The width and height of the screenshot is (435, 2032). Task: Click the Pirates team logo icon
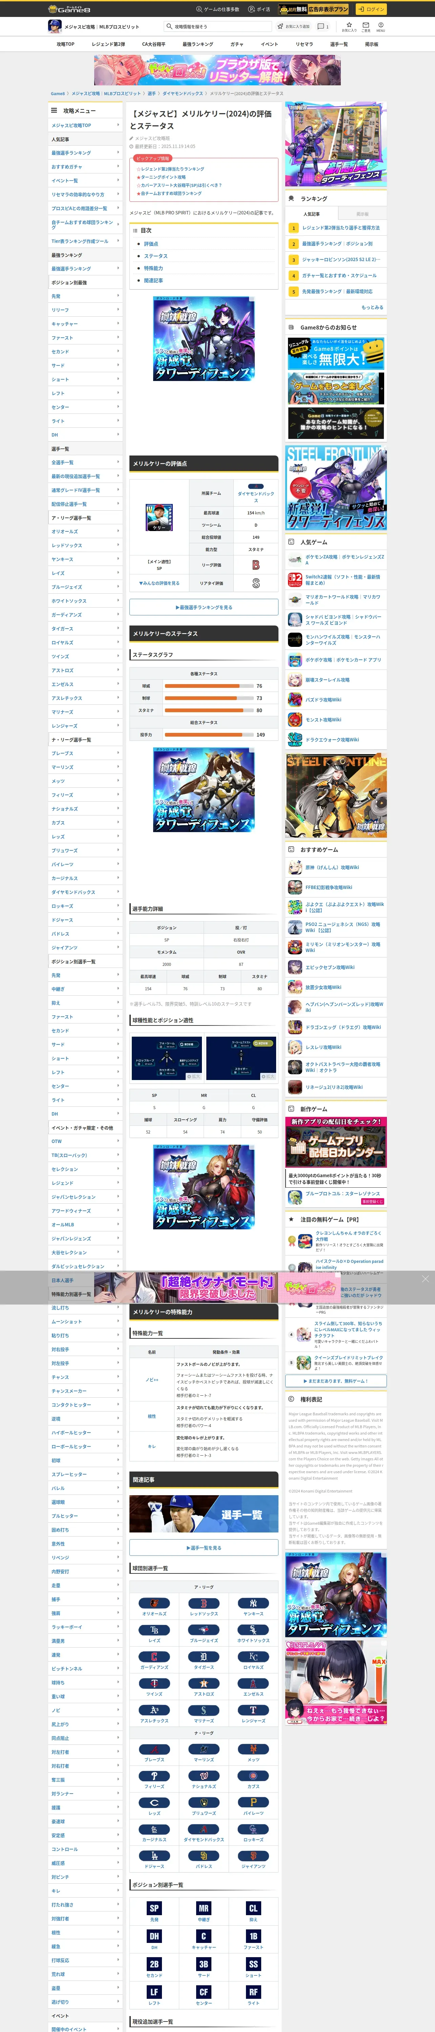(253, 1802)
